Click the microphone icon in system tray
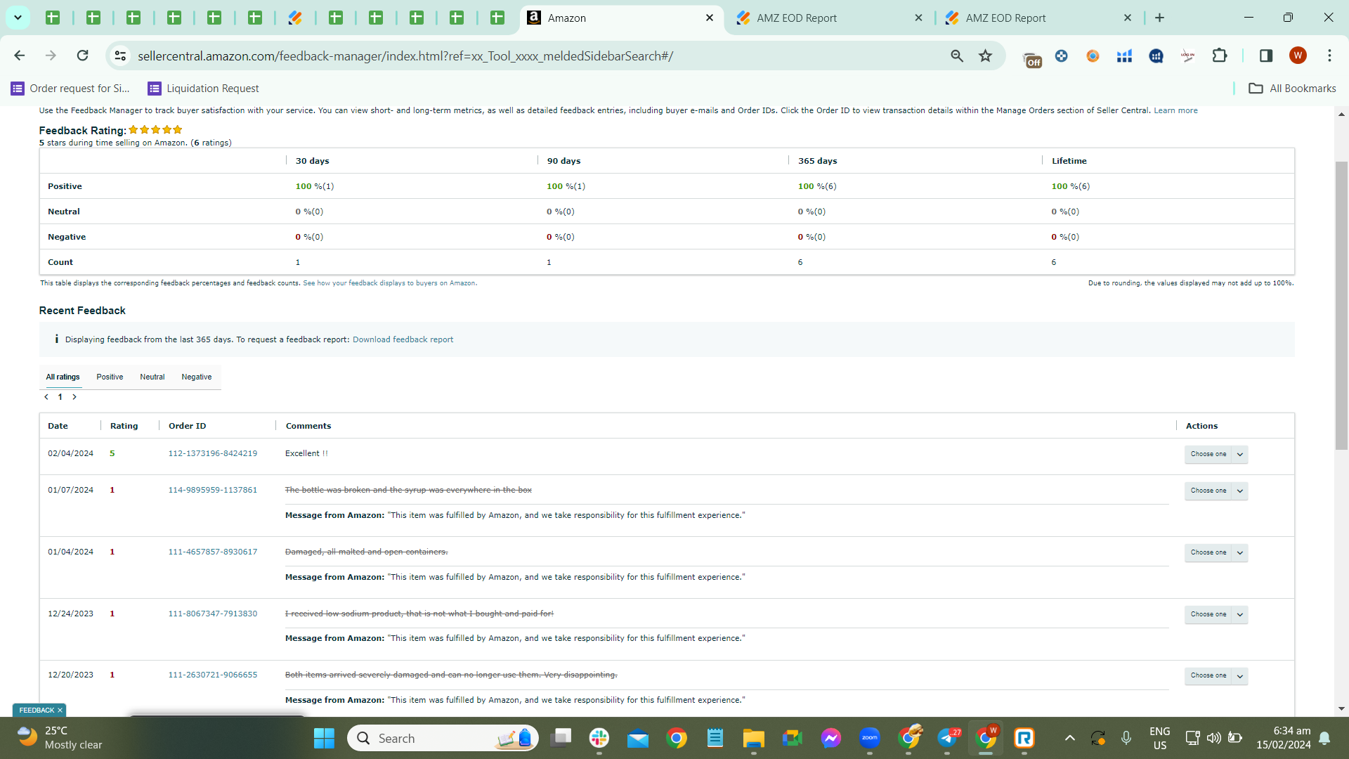 click(x=1126, y=738)
